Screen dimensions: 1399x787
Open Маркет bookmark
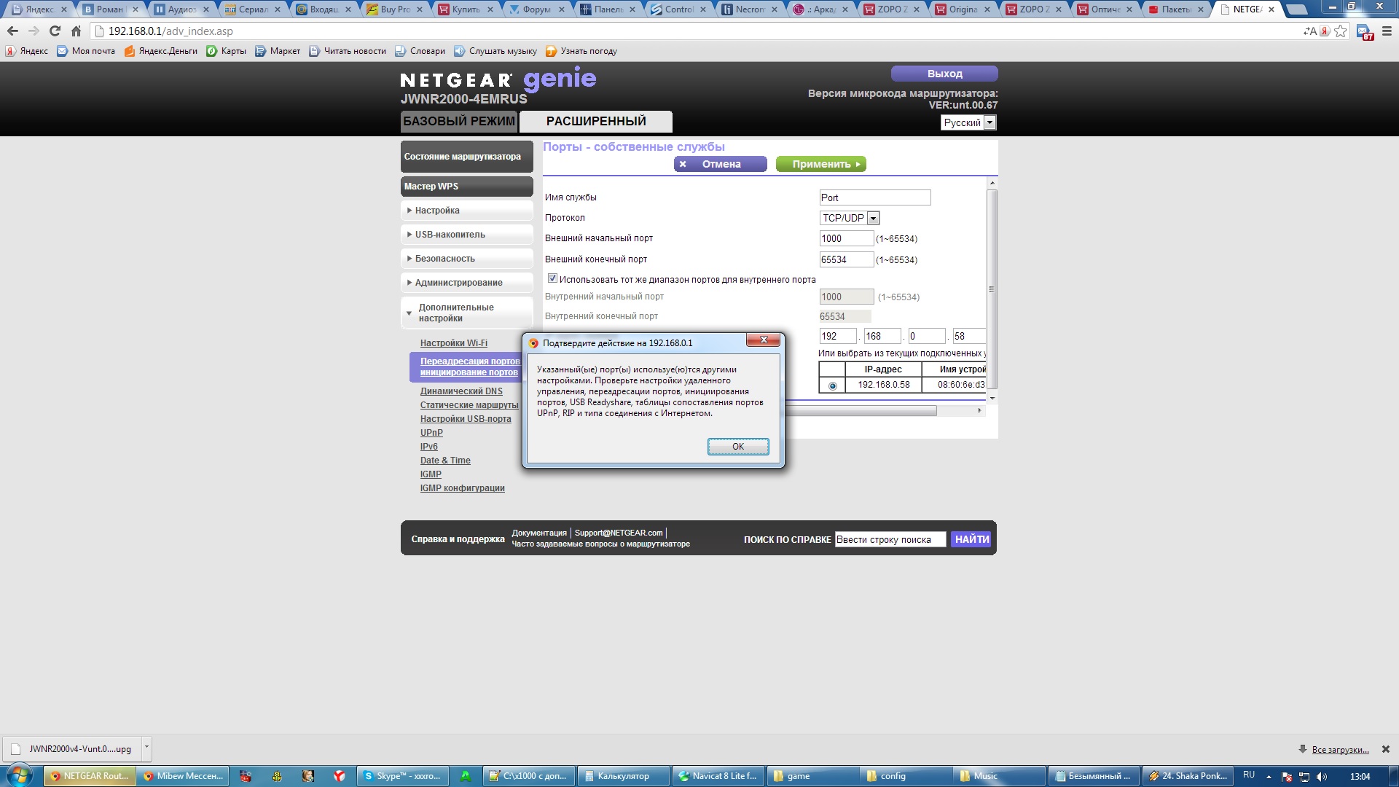pos(278,51)
